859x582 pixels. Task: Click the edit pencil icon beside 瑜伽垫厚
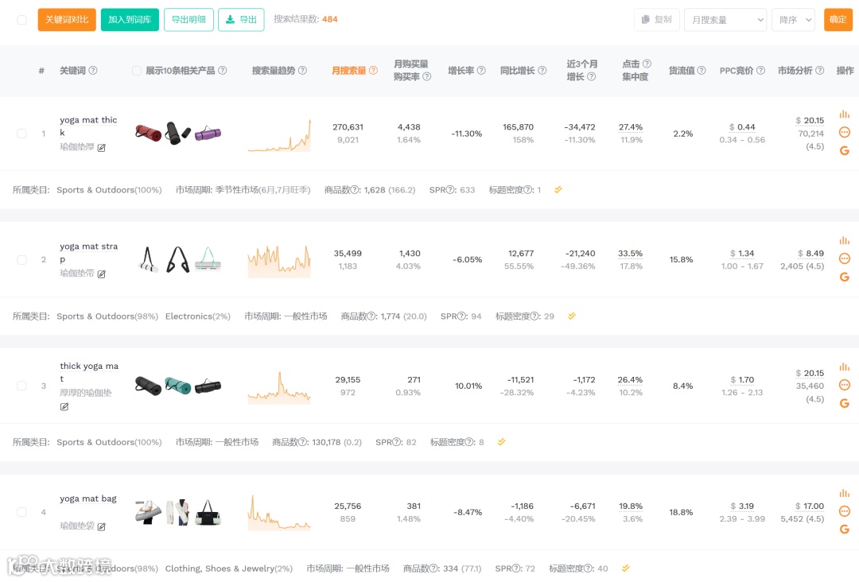pyautogui.click(x=102, y=147)
